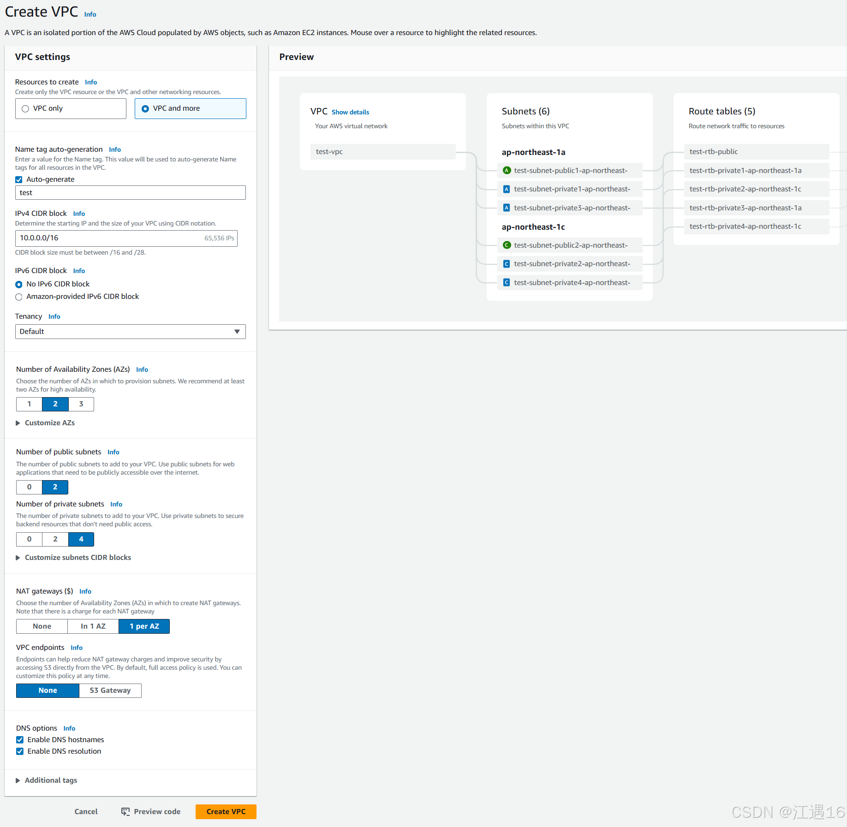This screenshot has width=847, height=827.
Task: Select S3 Gateway as VPC endpoint
Action: (110, 690)
